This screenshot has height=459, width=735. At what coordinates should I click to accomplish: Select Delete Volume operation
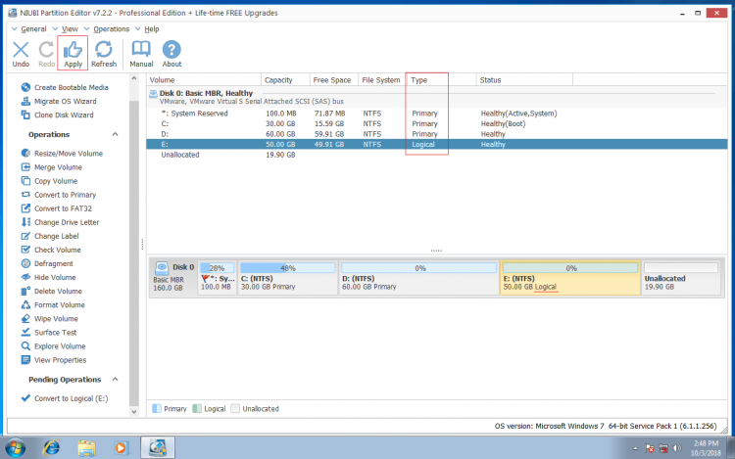(x=52, y=291)
